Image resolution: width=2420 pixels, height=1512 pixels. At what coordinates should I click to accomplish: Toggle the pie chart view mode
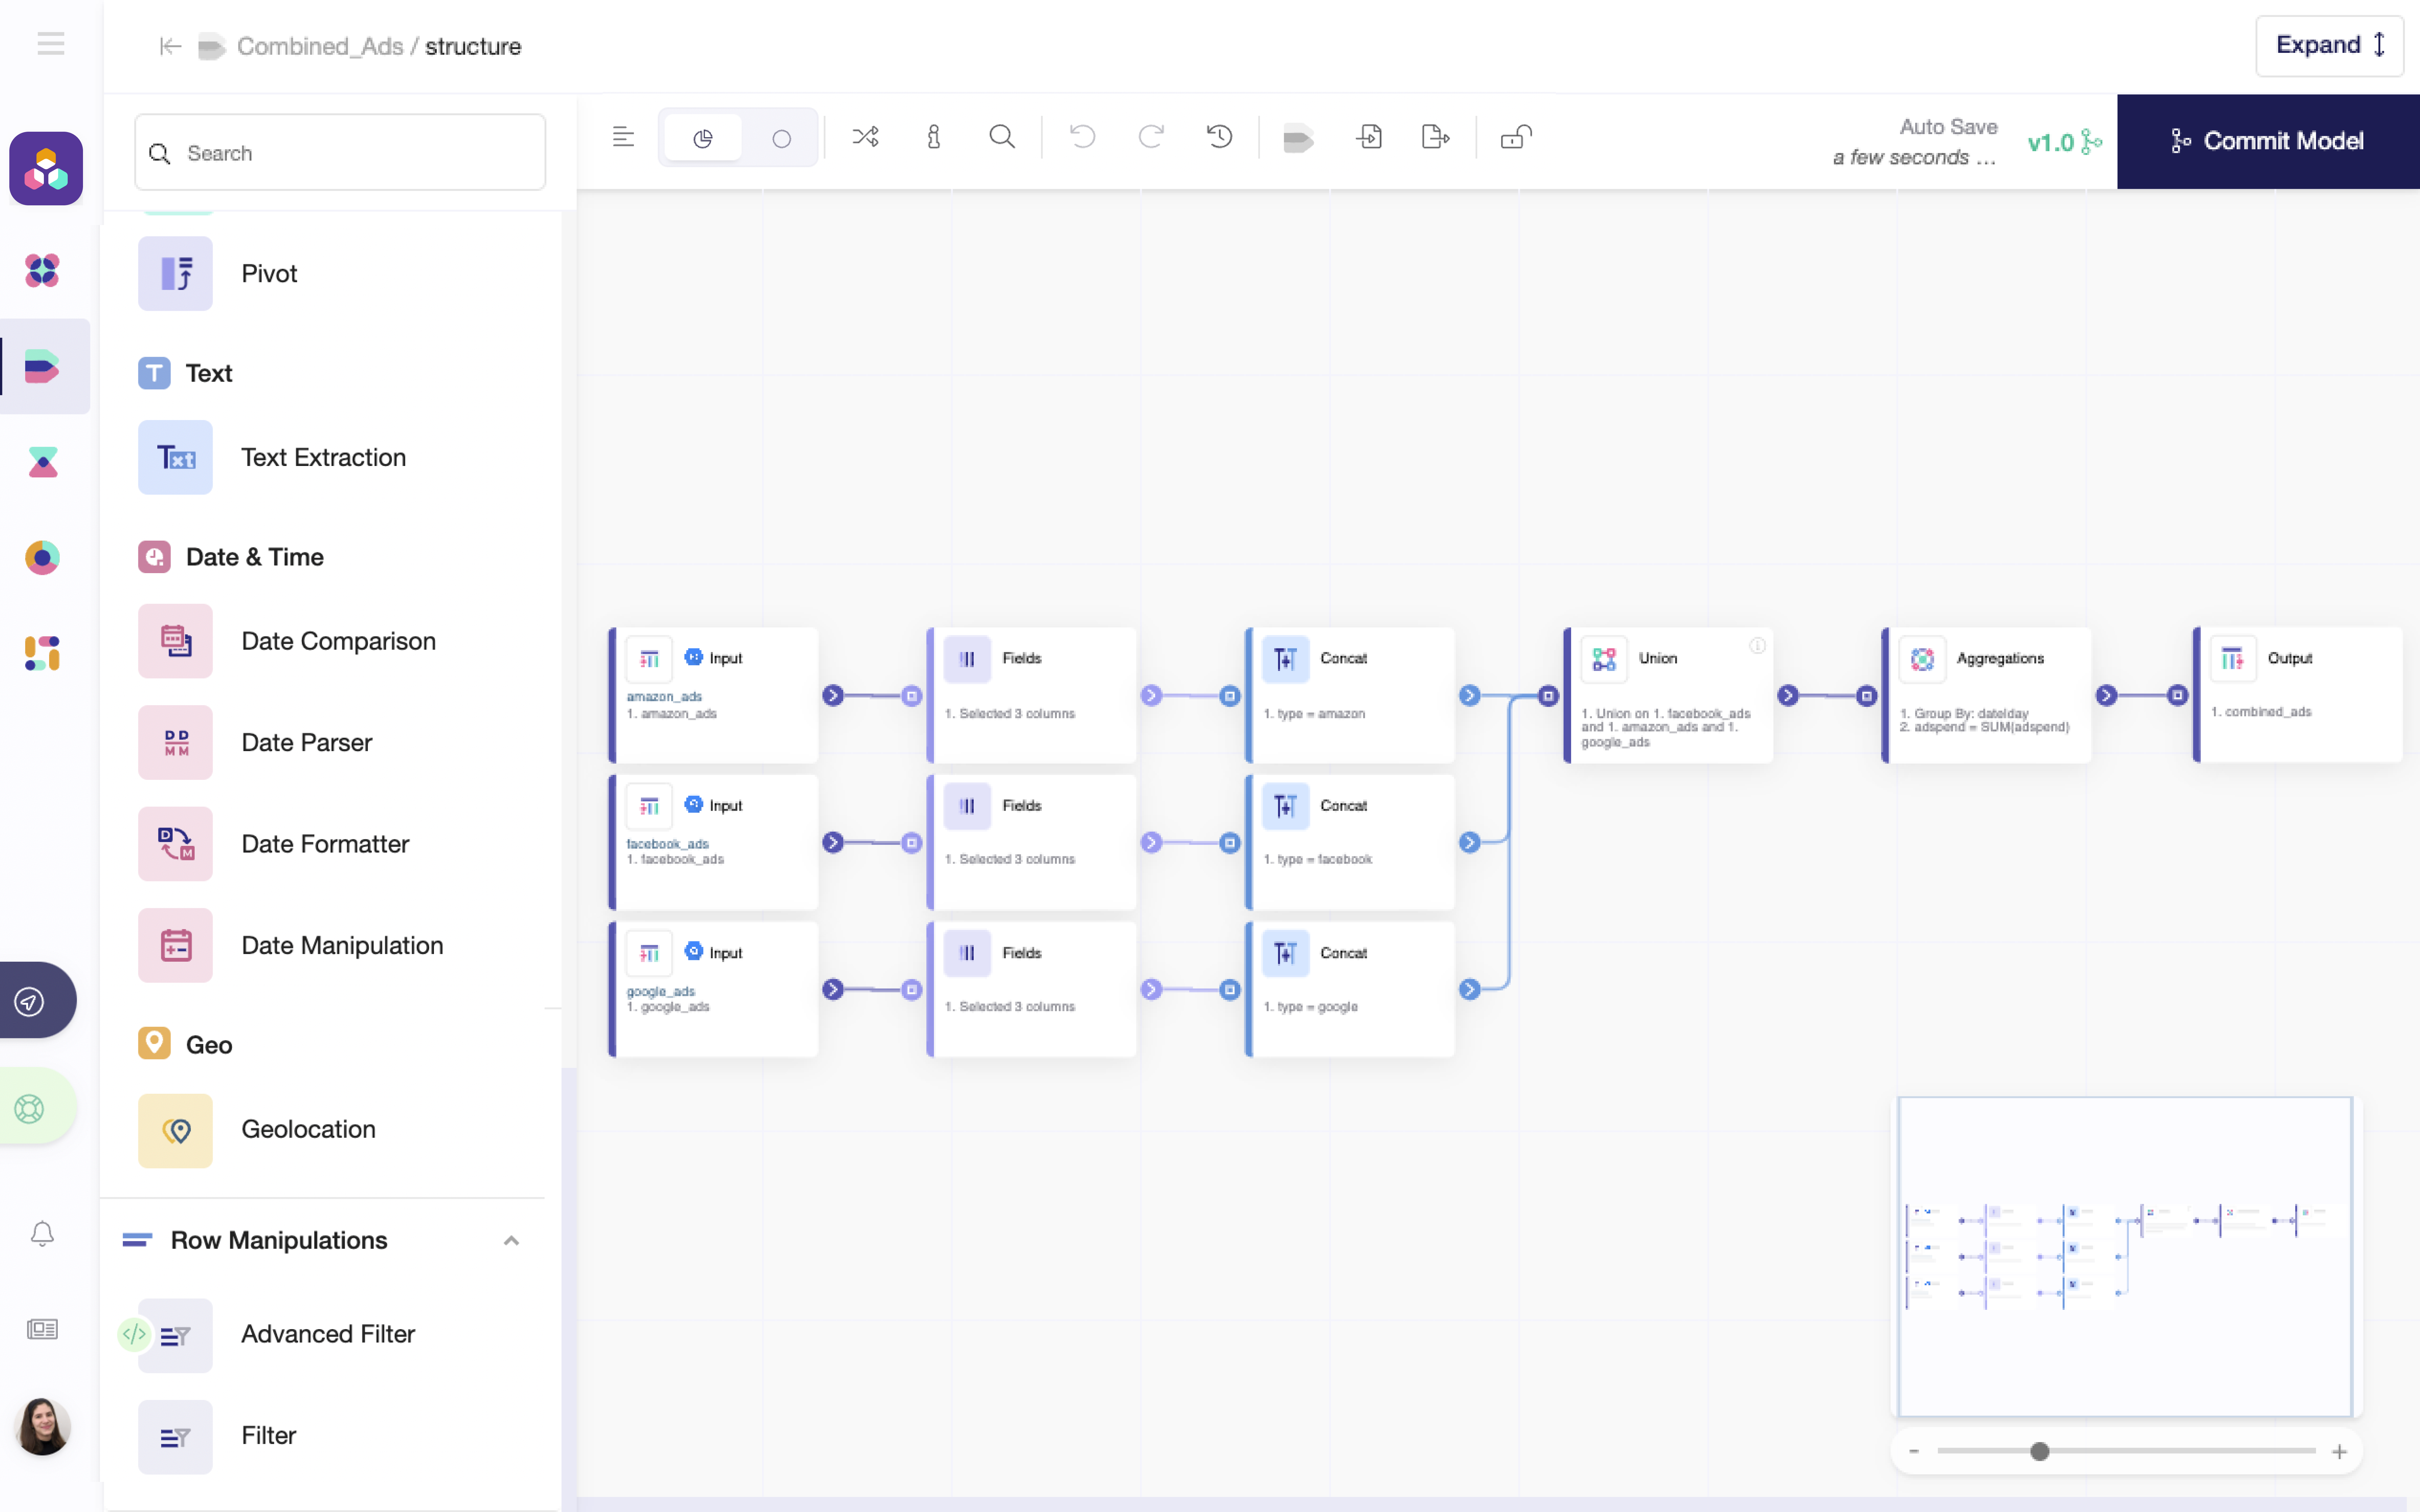[703, 138]
